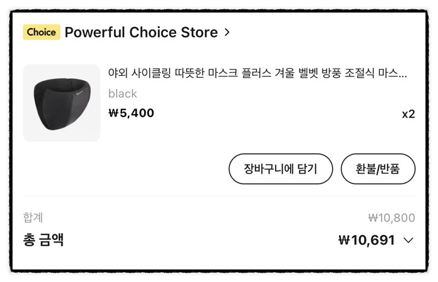
Task: Open the Powerful Choice Store page
Action: coord(141,32)
